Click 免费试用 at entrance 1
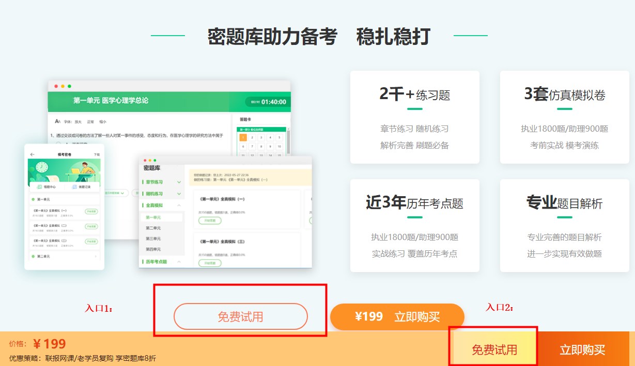This screenshot has width=635, height=366. click(241, 316)
